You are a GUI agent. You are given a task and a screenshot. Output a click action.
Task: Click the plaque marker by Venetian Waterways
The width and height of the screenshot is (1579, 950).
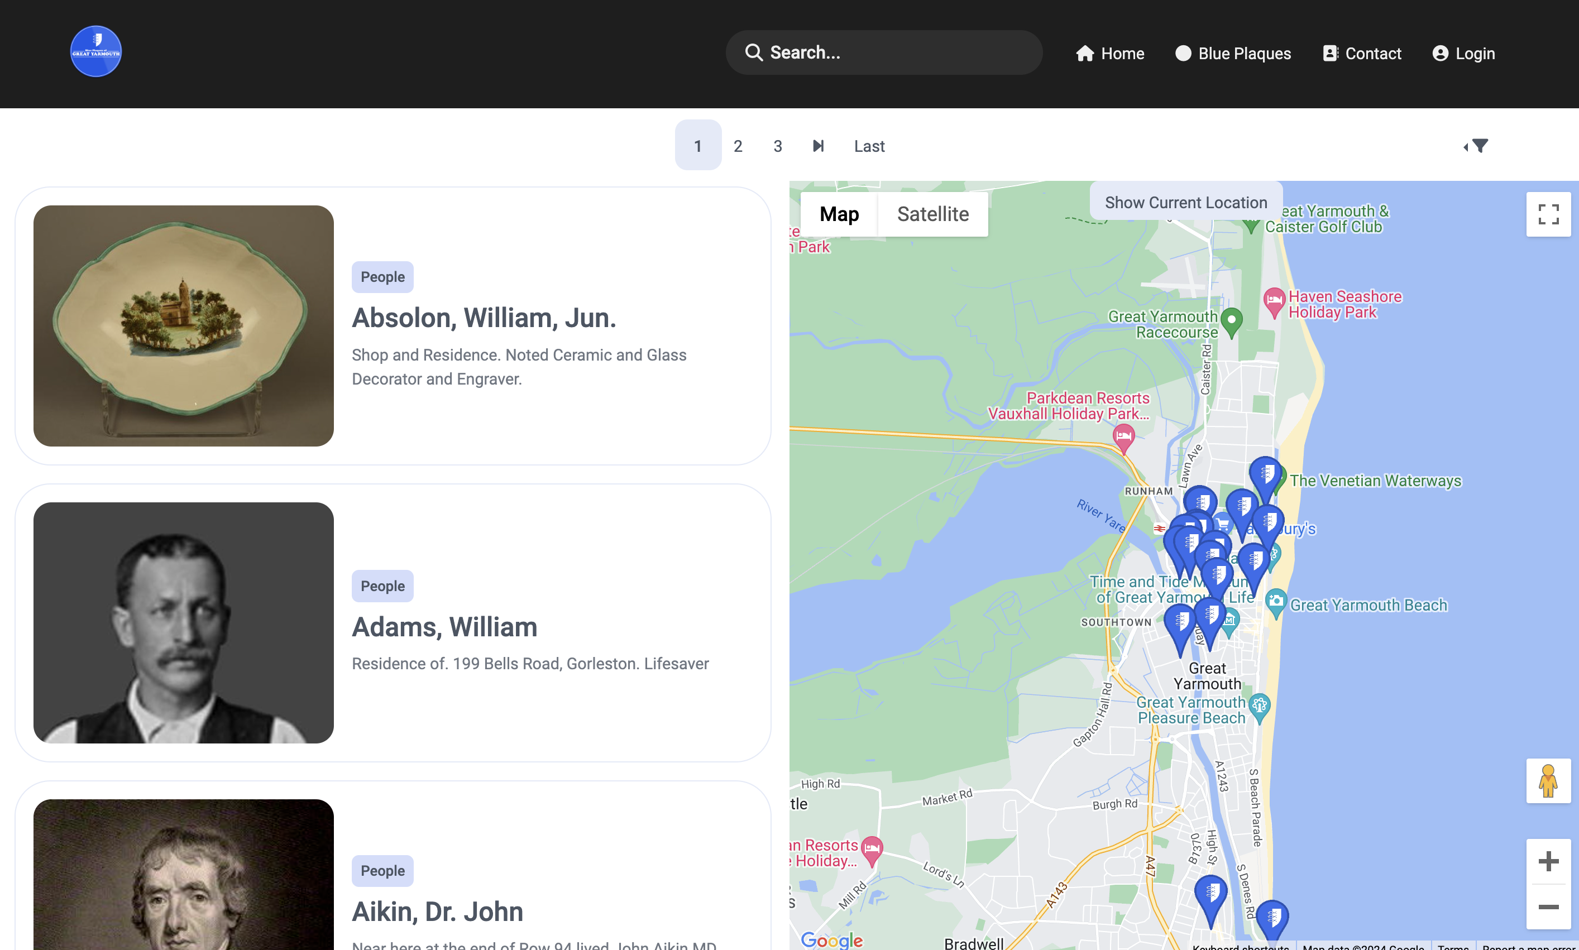(x=1265, y=477)
